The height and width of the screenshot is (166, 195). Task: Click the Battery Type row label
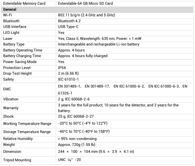[14, 44]
